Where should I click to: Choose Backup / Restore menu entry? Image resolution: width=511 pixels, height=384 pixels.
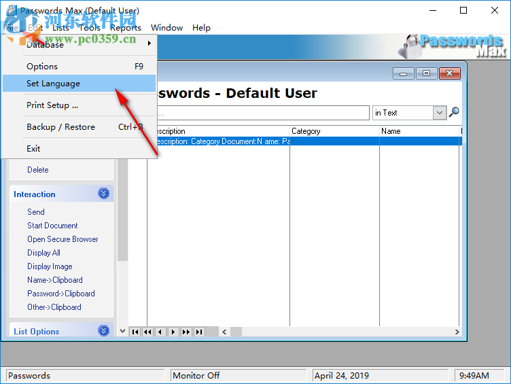click(x=79, y=127)
